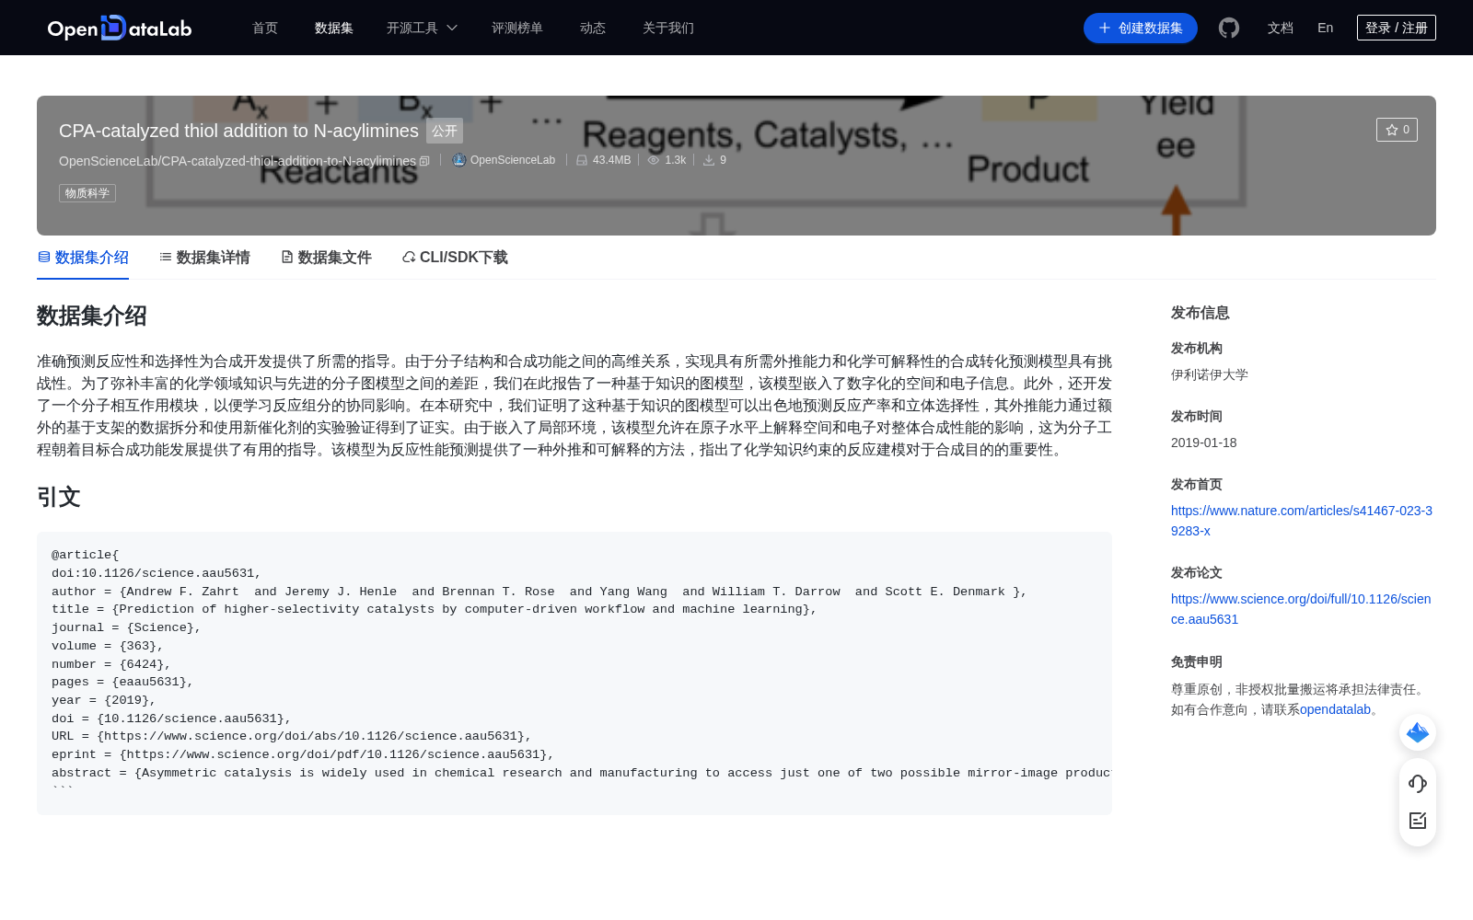Switch to the 数据集详情 tab
Screen dimensions: 1473x920
coord(204,258)
